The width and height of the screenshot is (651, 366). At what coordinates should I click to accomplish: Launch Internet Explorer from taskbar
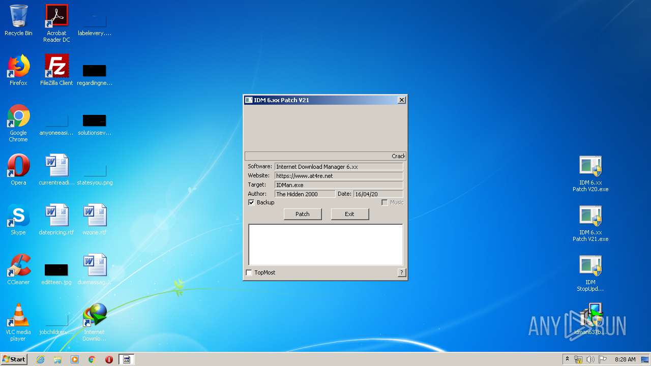[40, 359]
